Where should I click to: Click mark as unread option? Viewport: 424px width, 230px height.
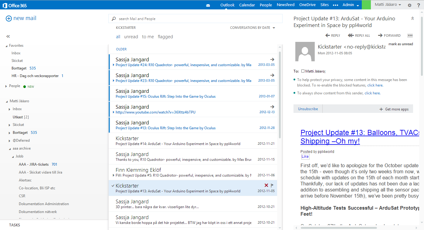[401, 44]
